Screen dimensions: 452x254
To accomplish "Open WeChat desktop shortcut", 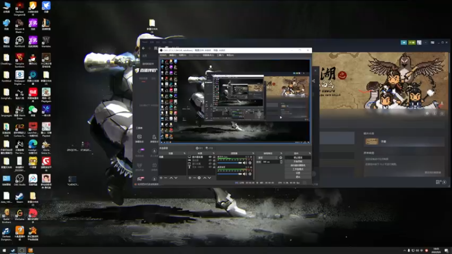I will pyautogui.click(x=33, y=111).
